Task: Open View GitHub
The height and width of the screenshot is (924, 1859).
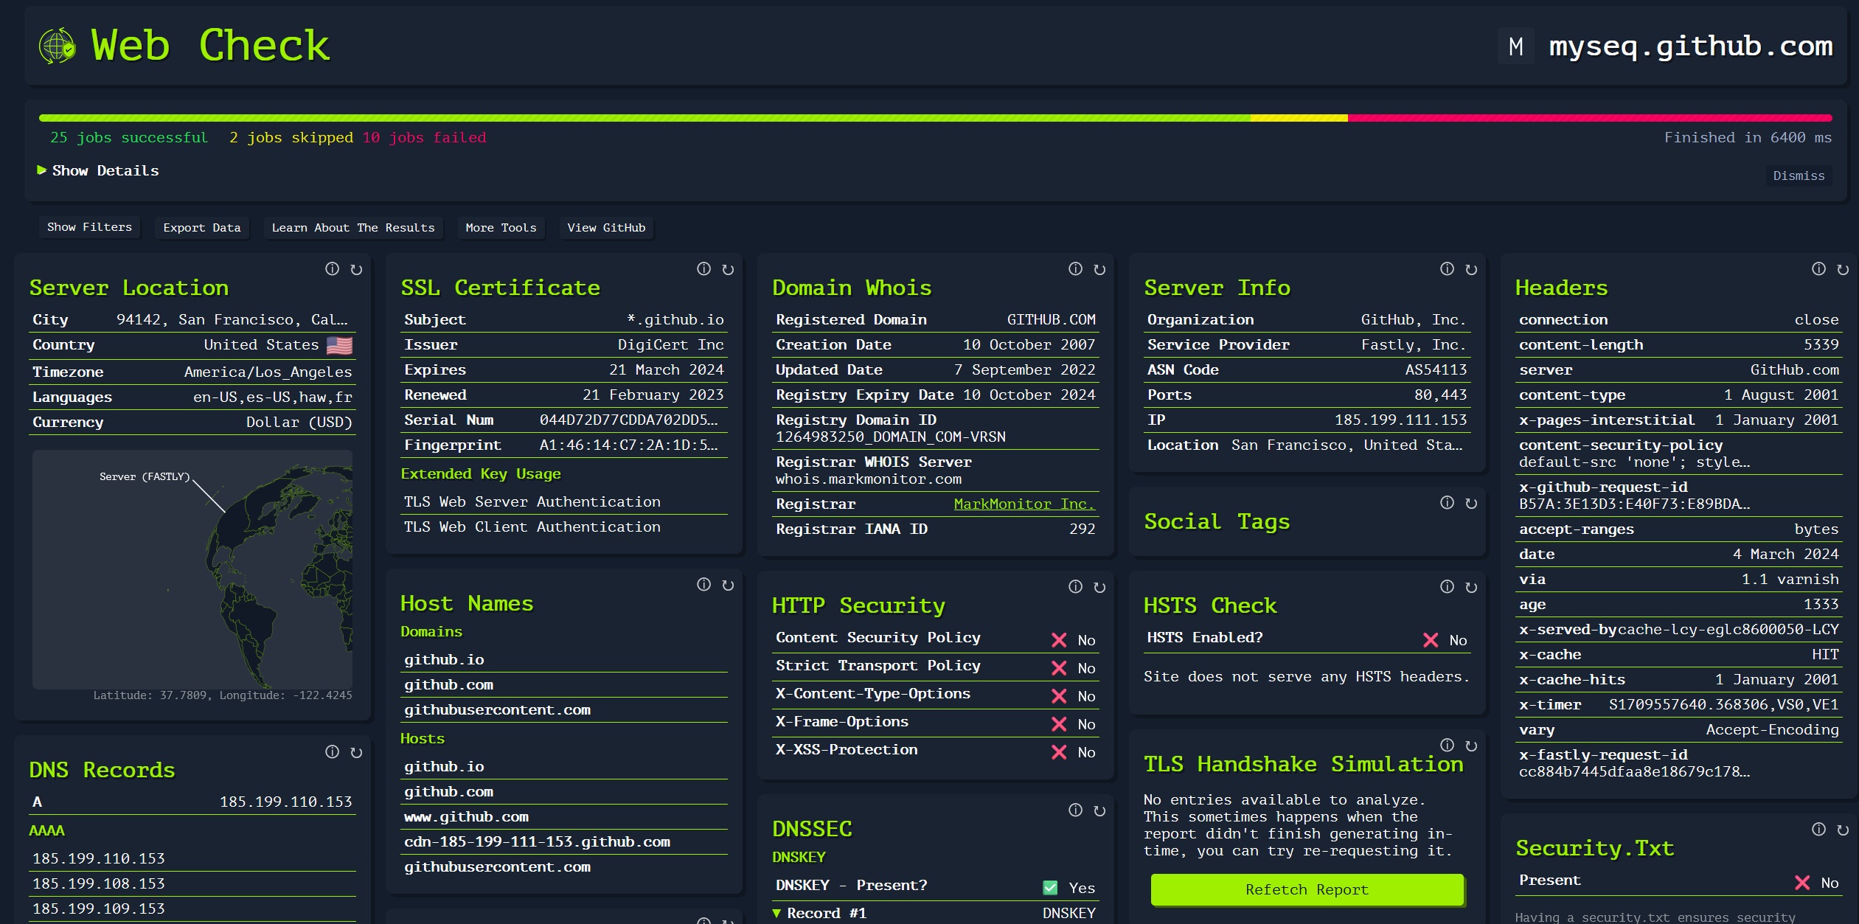Action: (x=606, y=228)
